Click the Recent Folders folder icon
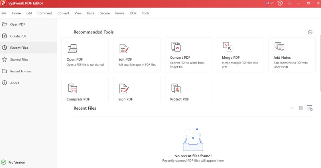This screenshot has height=168, width=321. (4, 71)
